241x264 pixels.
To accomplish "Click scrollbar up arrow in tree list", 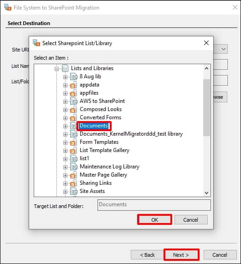I will (x=207, y=69).
